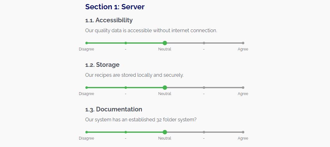Select Accessibility stop between Disagree and Neutral
Screen dimensions: 330x147
coord(126,43)
